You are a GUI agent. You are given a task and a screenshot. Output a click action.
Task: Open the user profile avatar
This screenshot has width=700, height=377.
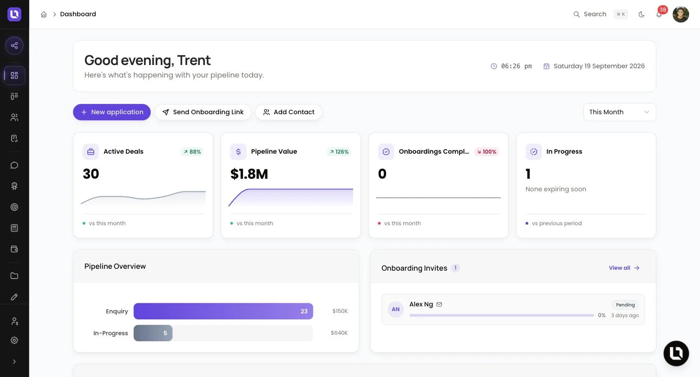[x=680, y=14]
